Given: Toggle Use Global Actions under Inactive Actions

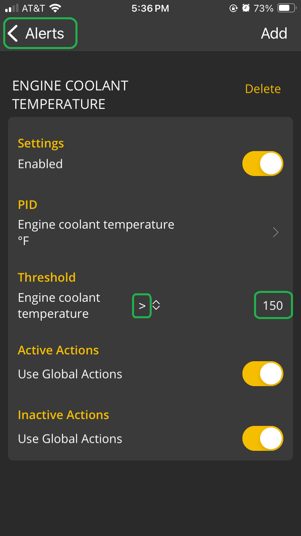Looking at the screenshot, I should pos(262,438).
